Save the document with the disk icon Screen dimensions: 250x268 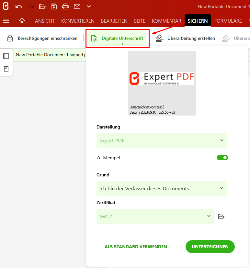pyautogui.click(x=54, y=7)
